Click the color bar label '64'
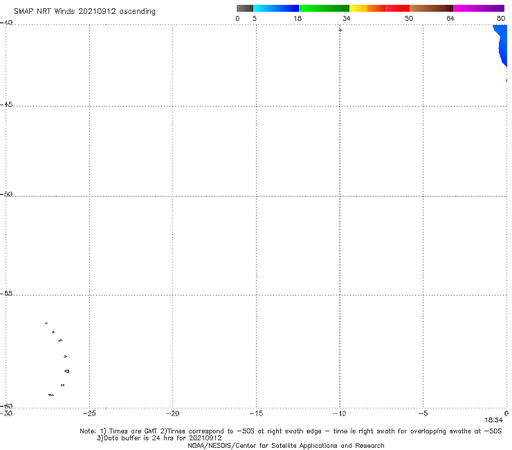Viewport: 512px width, 450px height. click(450, 18)
